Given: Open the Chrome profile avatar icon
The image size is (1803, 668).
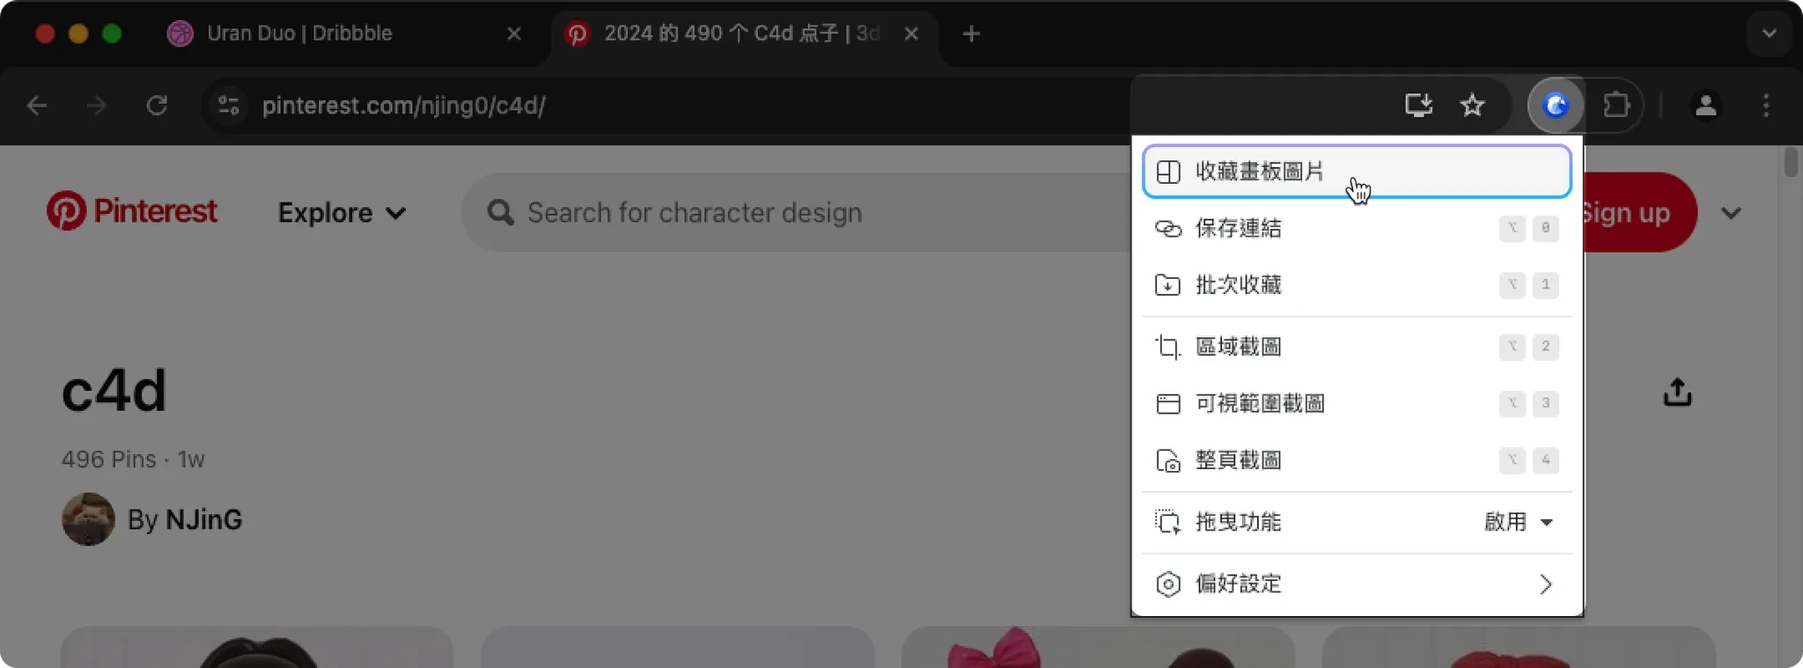Looking at the screenshot, I should click(1705, 106).
